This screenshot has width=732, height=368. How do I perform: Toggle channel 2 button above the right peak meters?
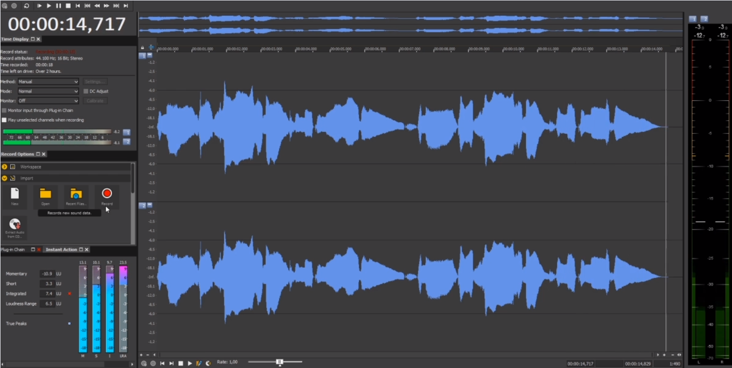coord(704,18)
